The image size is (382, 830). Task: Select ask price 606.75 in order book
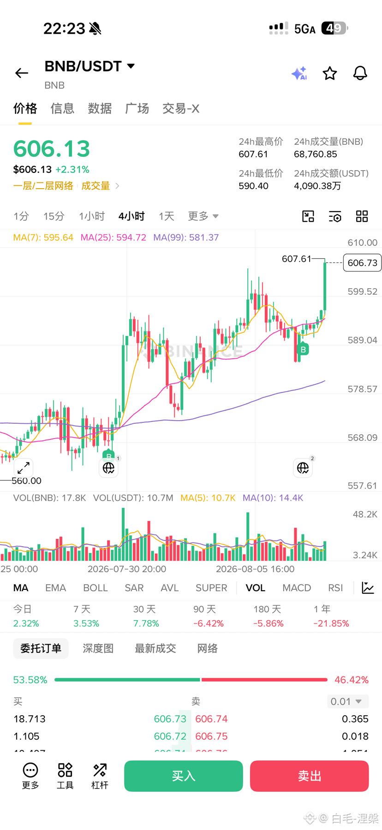(211, 736)
